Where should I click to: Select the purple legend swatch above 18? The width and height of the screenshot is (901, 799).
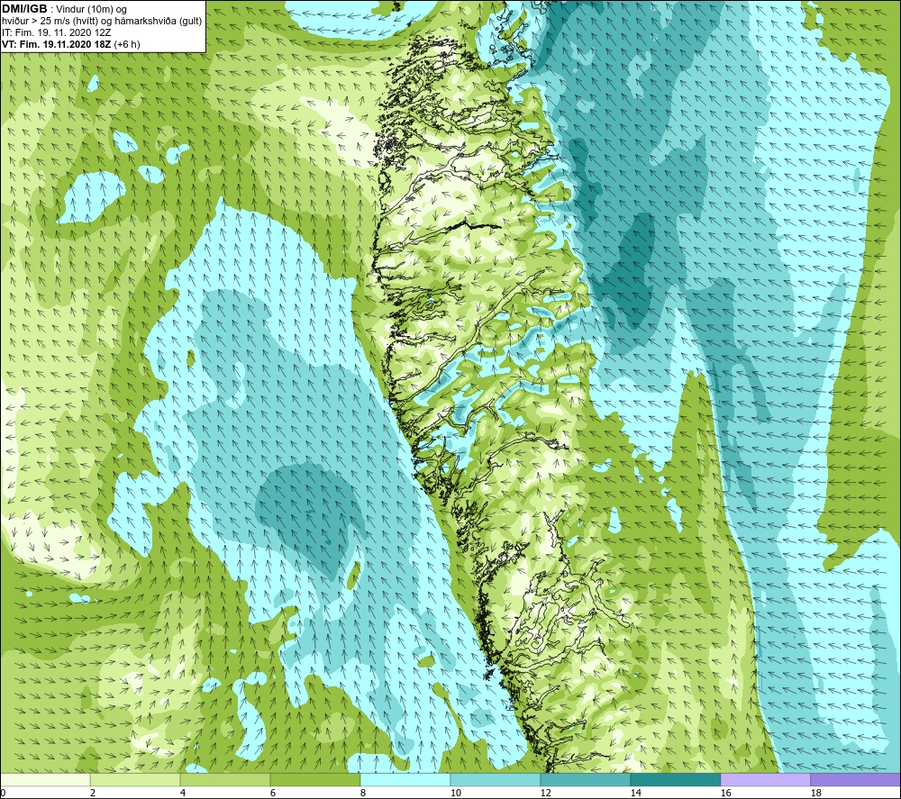[856, 779]
